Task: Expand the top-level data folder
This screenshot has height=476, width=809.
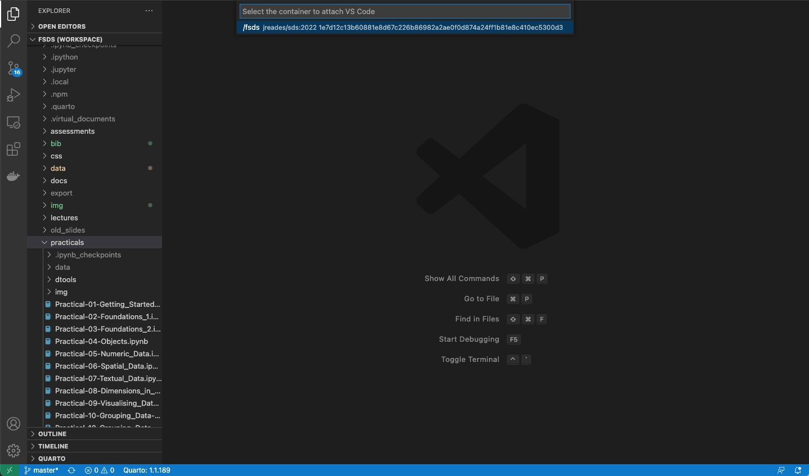Action: pyautogui.click(x=95, y=169)
